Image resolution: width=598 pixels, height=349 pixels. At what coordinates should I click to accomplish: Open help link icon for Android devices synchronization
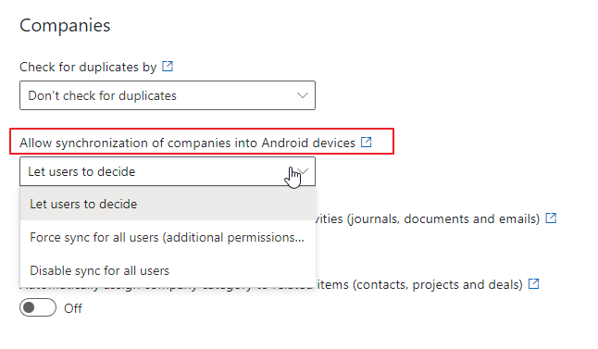click(x=367, y=142)
